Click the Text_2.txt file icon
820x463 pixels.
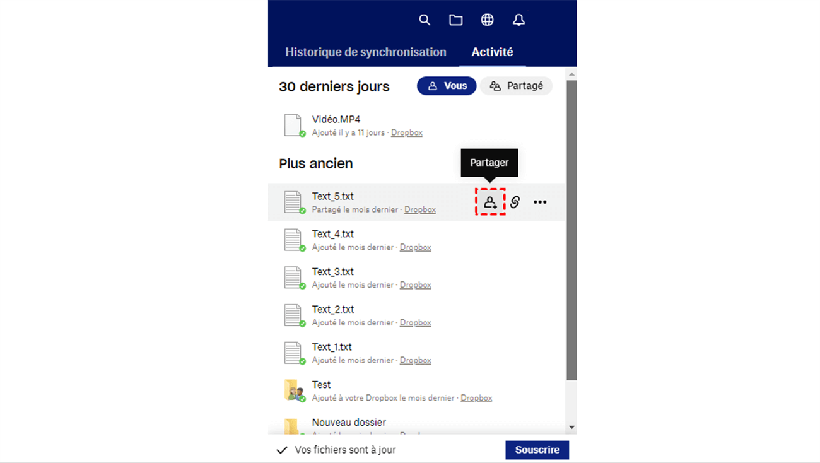tap(293, 315)
